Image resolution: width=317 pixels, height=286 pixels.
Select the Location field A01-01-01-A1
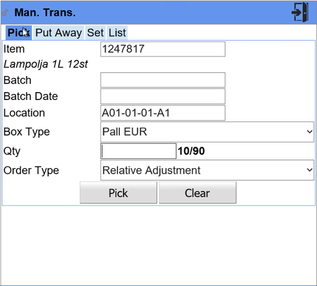[x=163, y=113]
